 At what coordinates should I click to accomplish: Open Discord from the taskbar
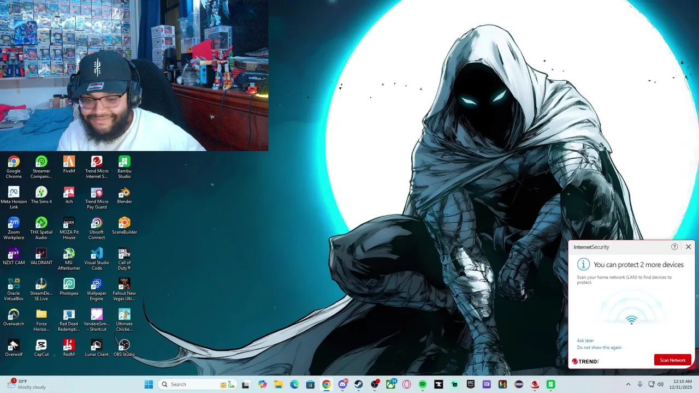(x=342, y=384)
